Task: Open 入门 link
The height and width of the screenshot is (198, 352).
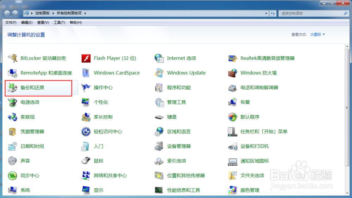Action: pyautogui.click(x=98, y=146)
